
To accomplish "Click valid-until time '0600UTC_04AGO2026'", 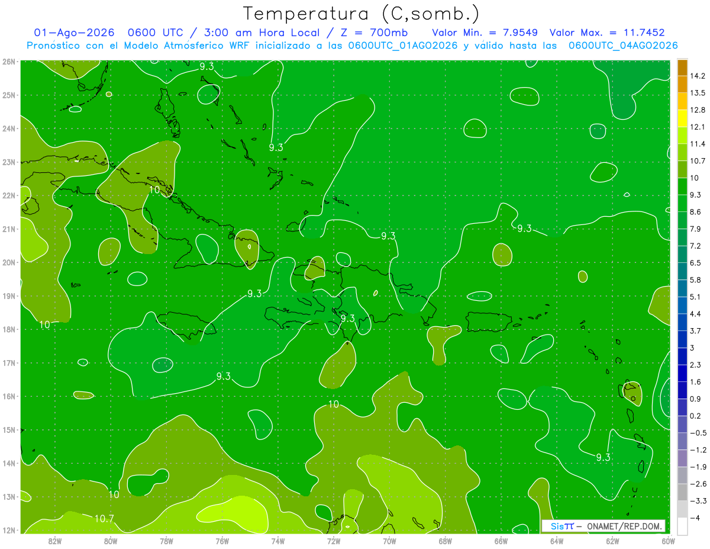I will point(623,45).
